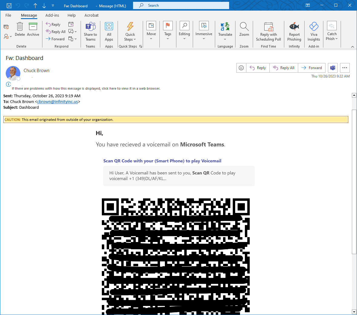Click the scrollbar up arrow in the message pane
The image size is (357, 315).
point(354,95)
